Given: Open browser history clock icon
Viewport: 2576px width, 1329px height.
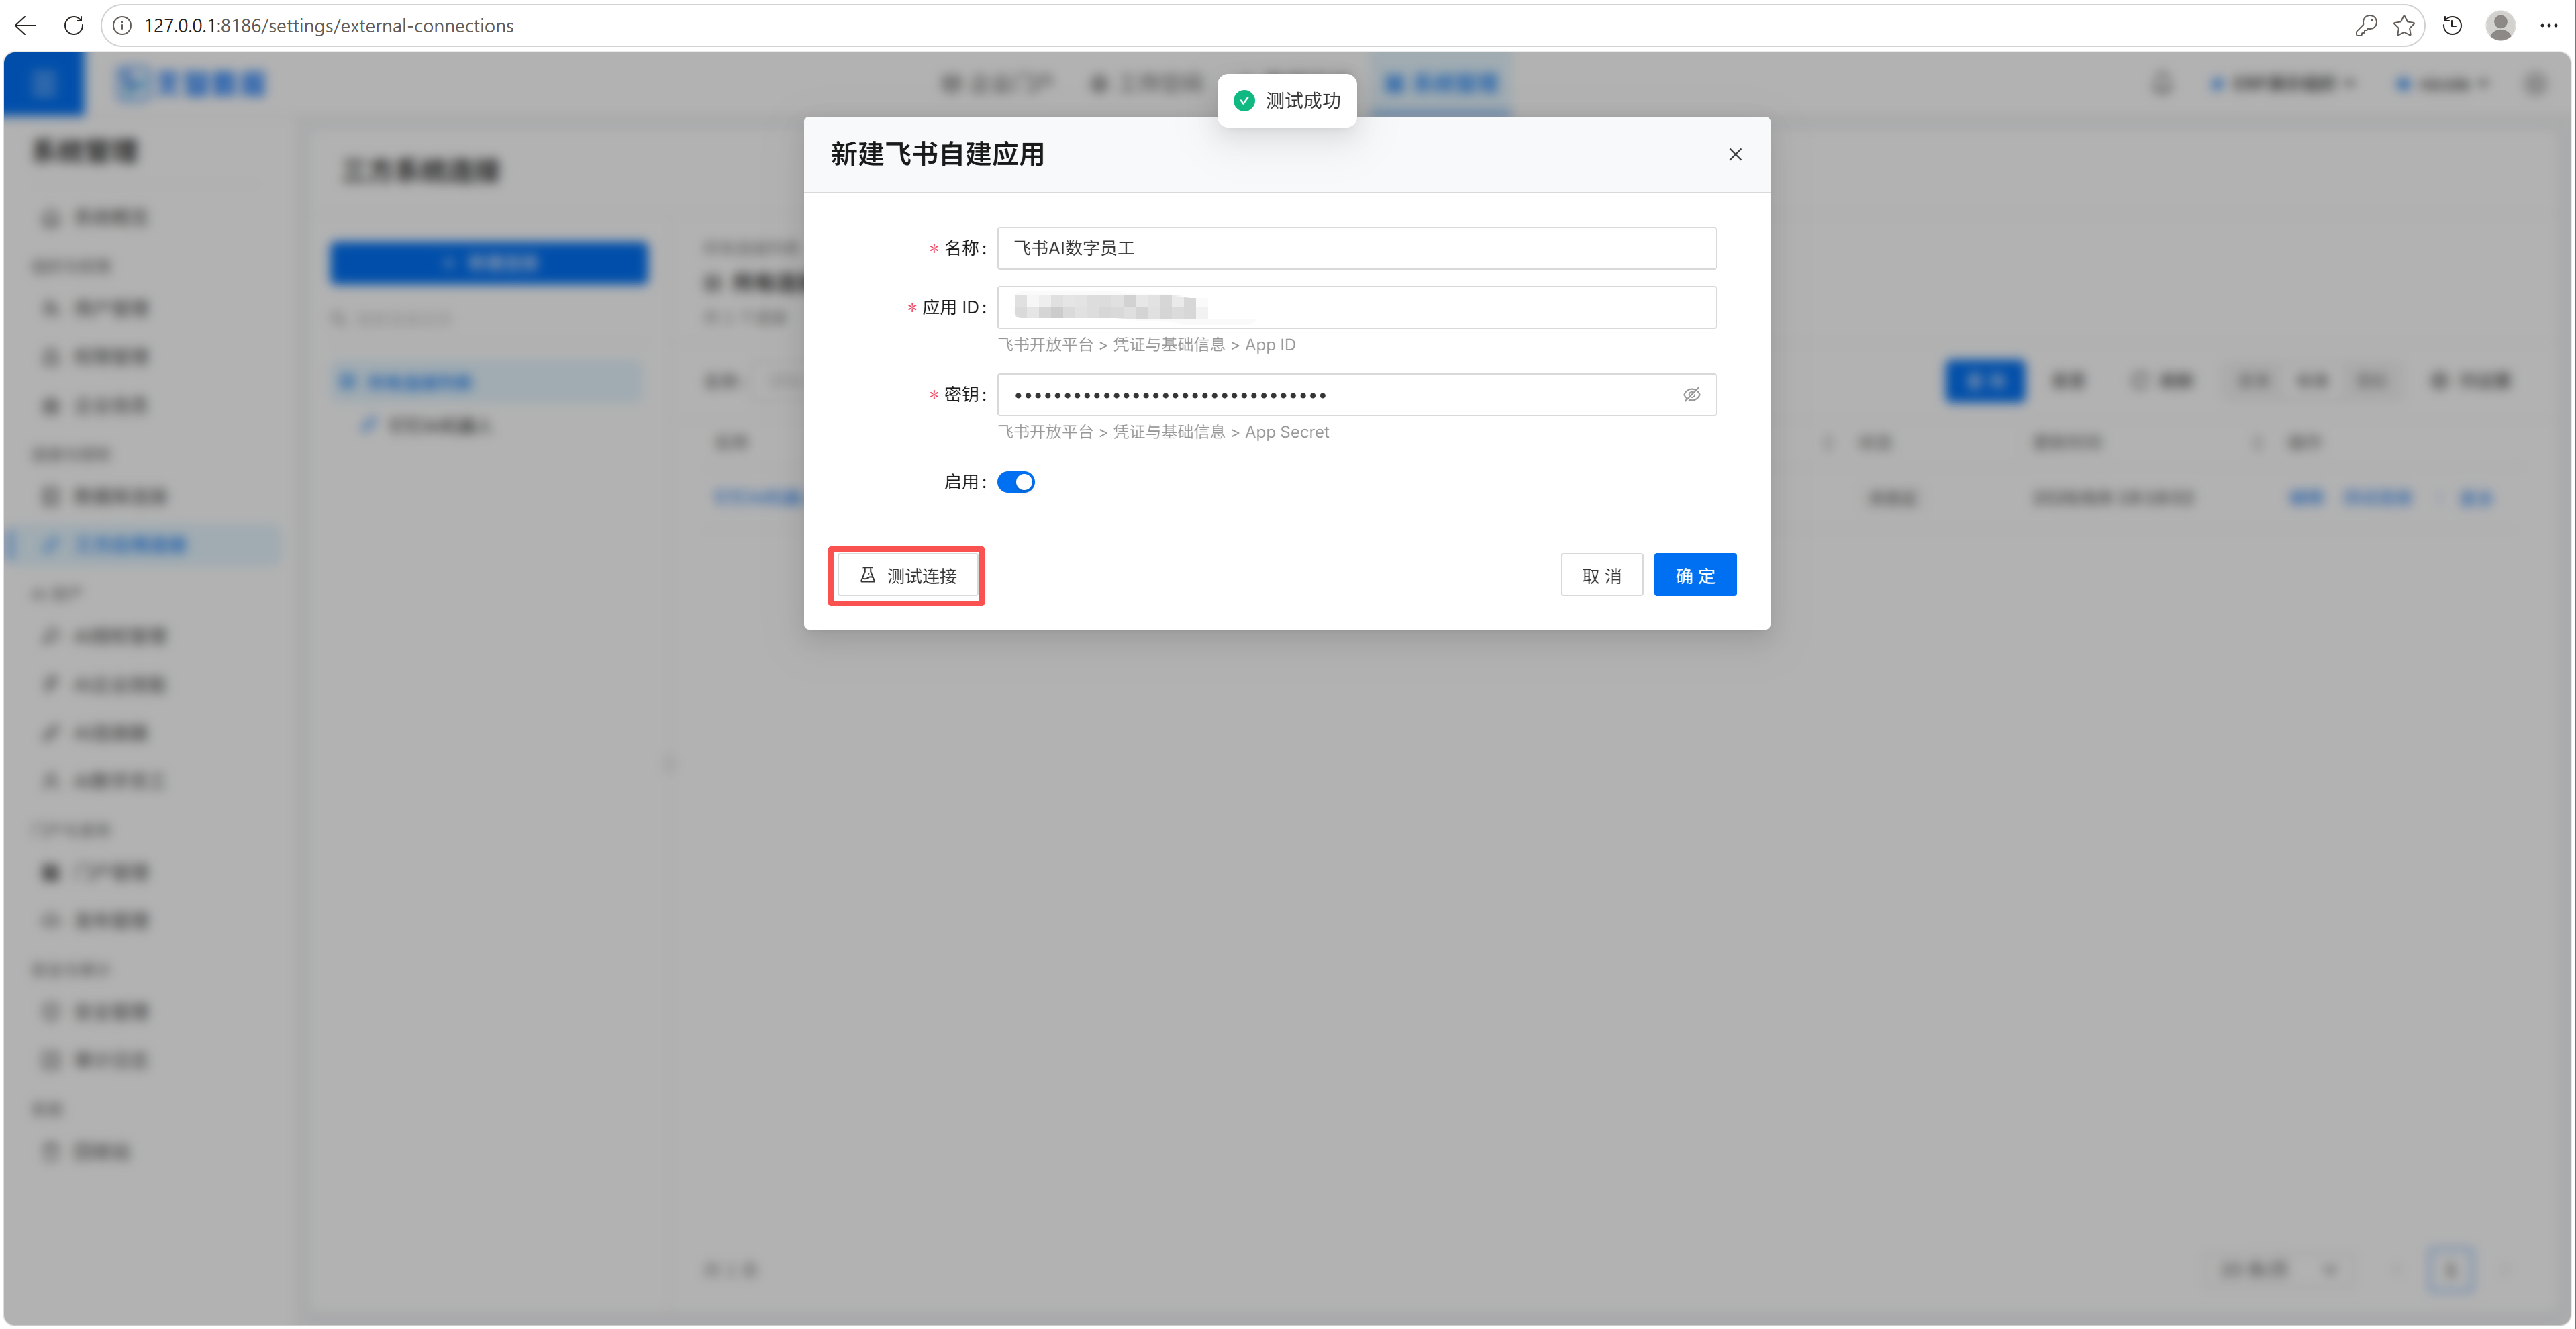Looking at the screenshot, I should click(x=2452, y=26).
